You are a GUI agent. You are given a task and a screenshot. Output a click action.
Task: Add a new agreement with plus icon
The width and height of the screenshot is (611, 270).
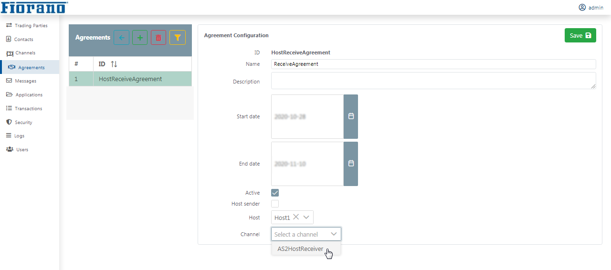[x=140, y=37]
